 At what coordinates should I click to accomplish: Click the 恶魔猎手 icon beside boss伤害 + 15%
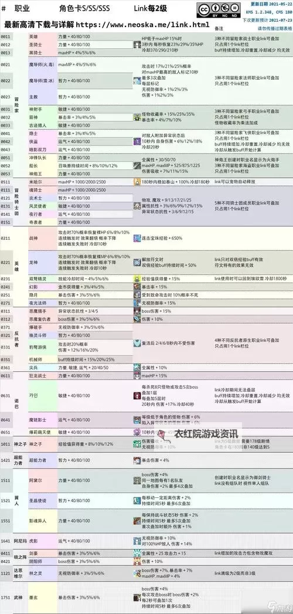click(x=137, y=311)
